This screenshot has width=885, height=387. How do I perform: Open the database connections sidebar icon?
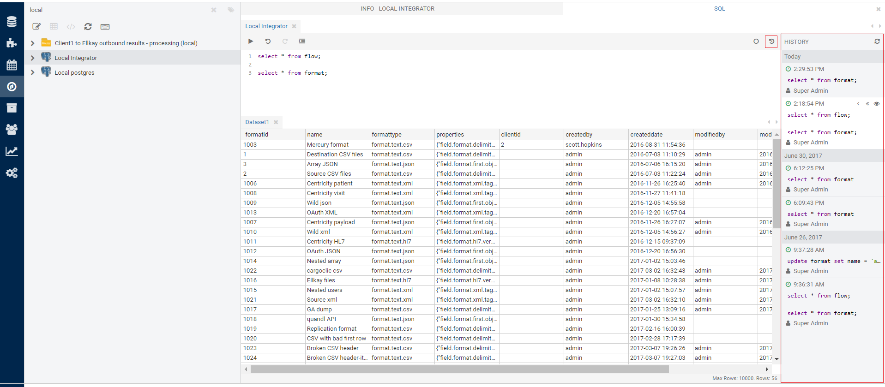point(12,22)
